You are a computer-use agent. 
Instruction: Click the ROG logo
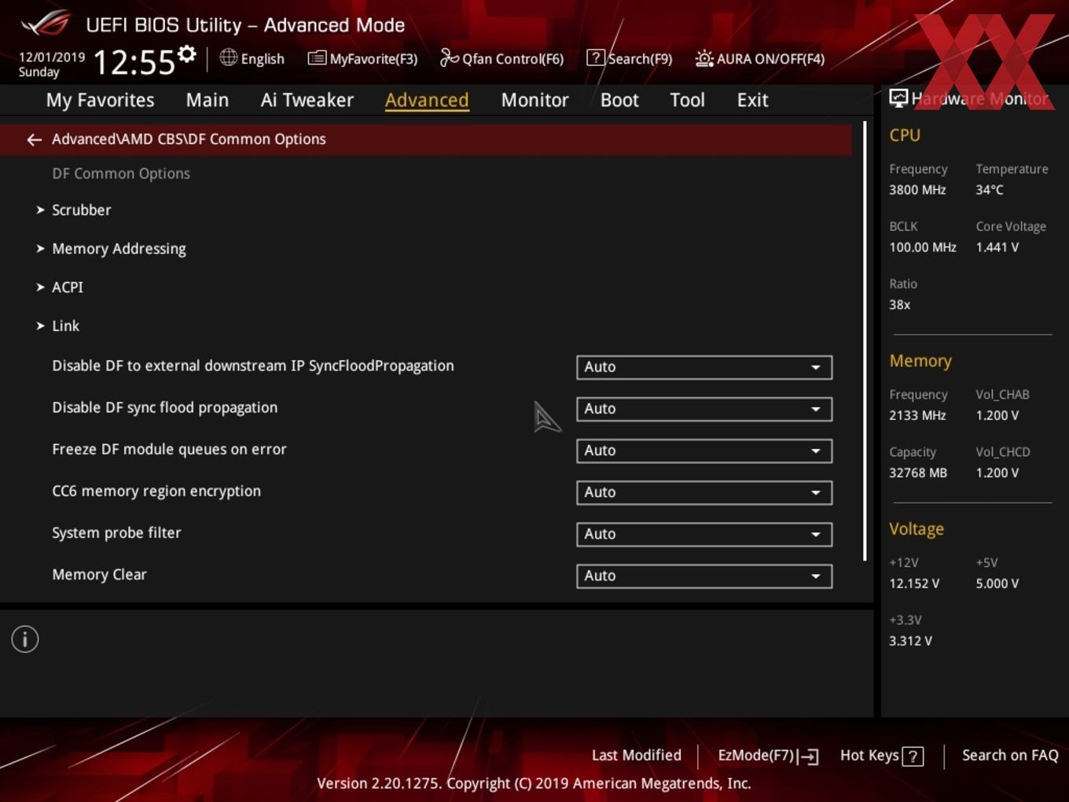(46, 23)
